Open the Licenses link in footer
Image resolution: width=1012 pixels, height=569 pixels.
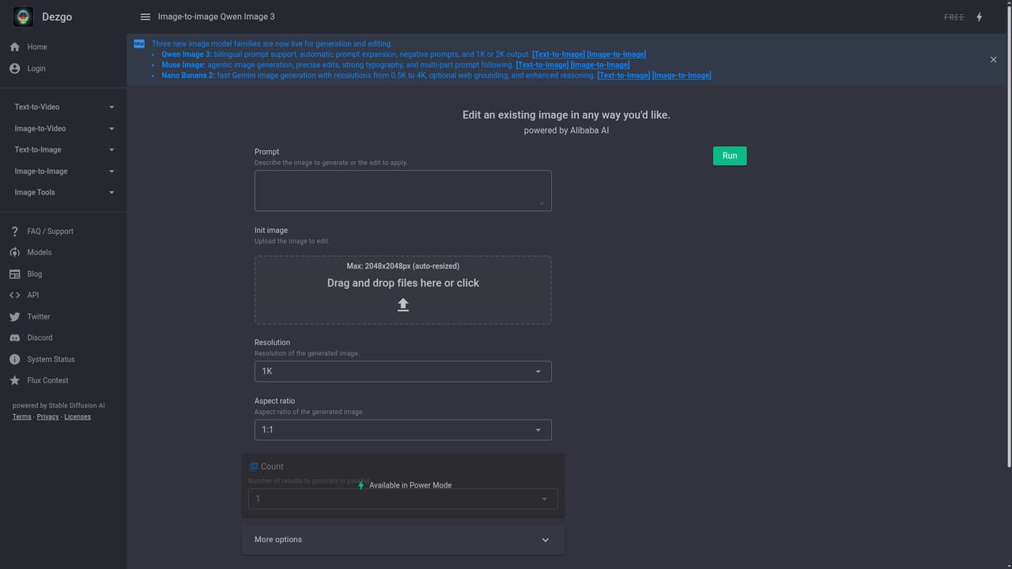(77, 417)
